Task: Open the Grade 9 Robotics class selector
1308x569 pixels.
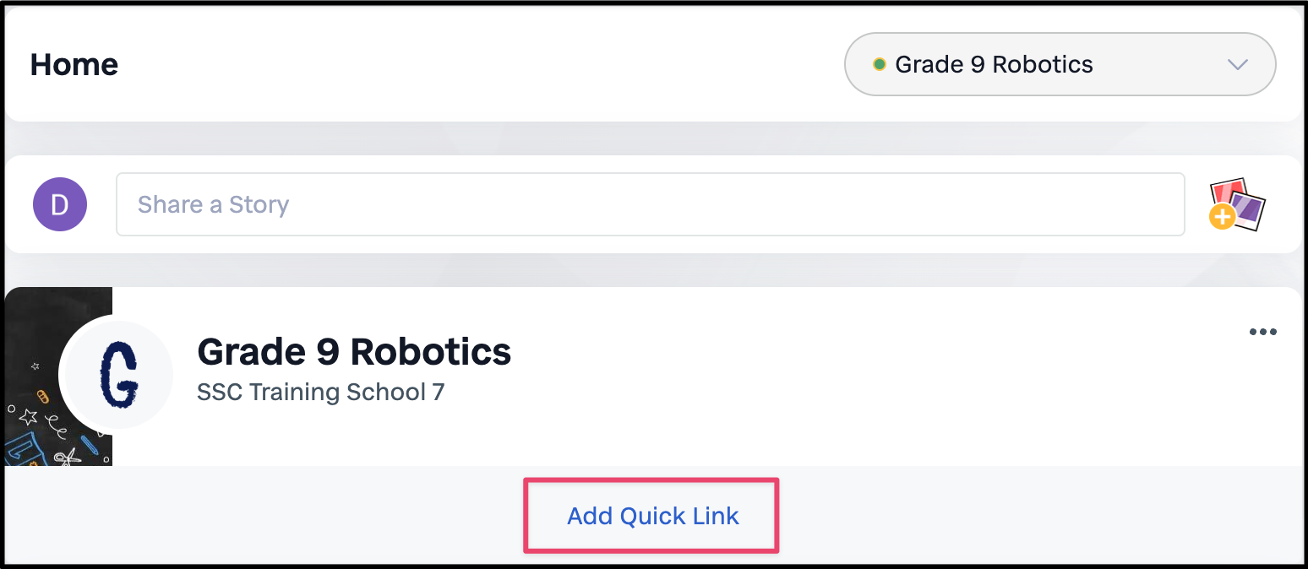Action: click(1060, 64)
